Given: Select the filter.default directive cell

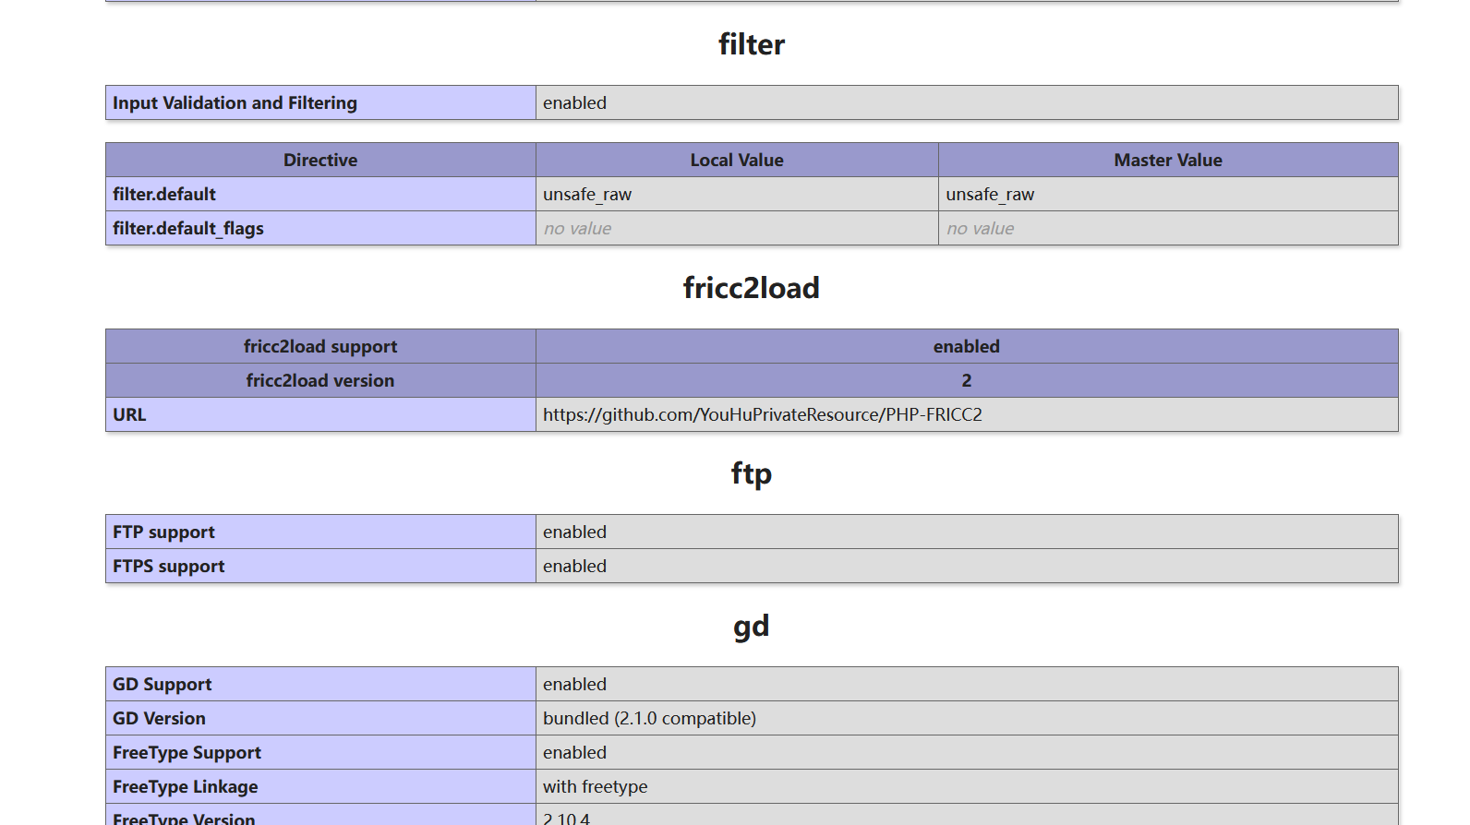Looking at the screenshot, I should point(320,194).
